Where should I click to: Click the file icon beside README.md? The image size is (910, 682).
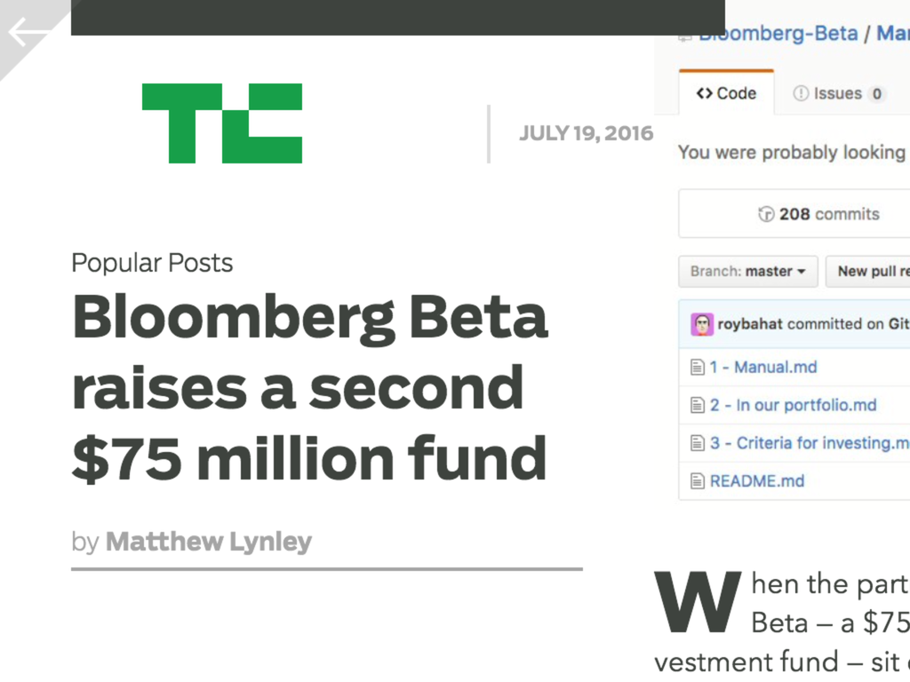(x=698, y=481)
